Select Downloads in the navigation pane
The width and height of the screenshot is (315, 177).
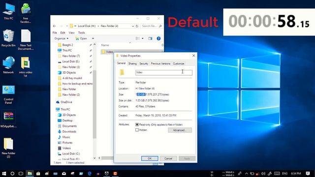tap(69, 132)
